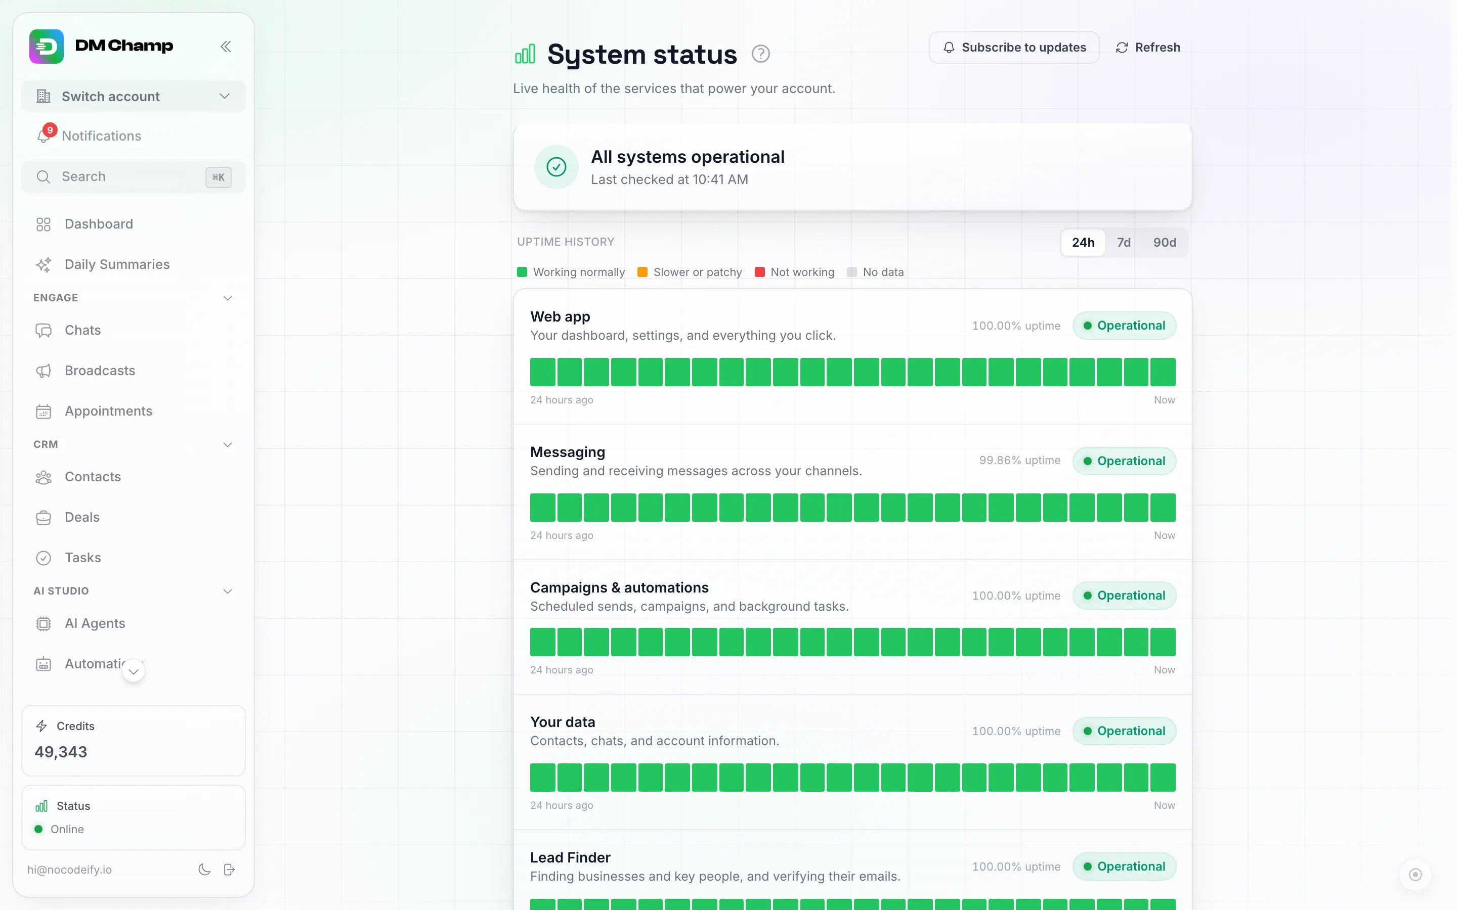Click the round target icon bottom right
This screenshot has width=1457, height=910.
(x=1415, y=875)
